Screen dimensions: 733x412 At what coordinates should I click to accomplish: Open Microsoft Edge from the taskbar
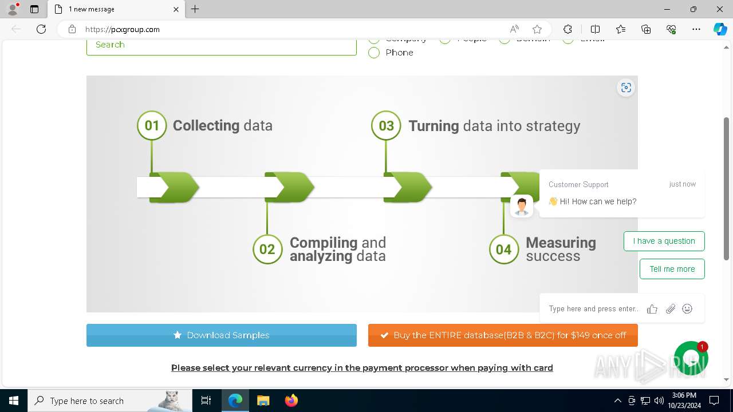[235, 401]
